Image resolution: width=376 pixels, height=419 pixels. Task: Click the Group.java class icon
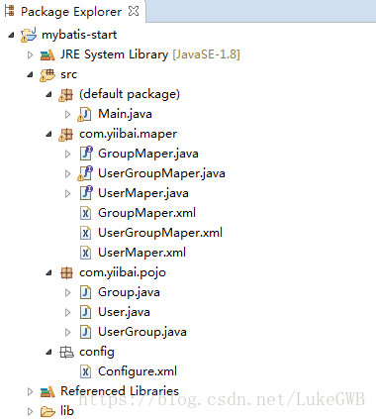[x=85, y=292]
